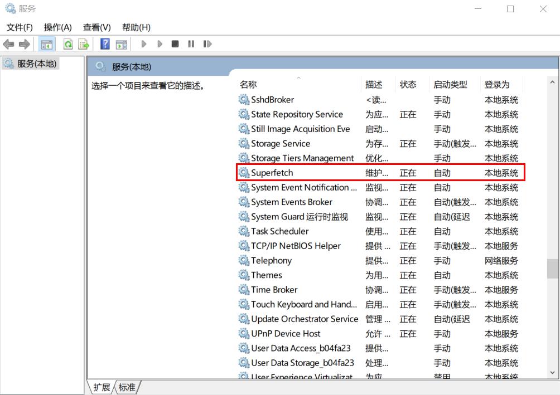Click the Back navigation arrow

8,44
